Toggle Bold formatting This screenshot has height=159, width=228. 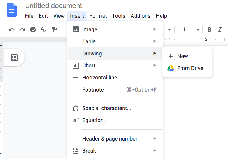[209, 29]
